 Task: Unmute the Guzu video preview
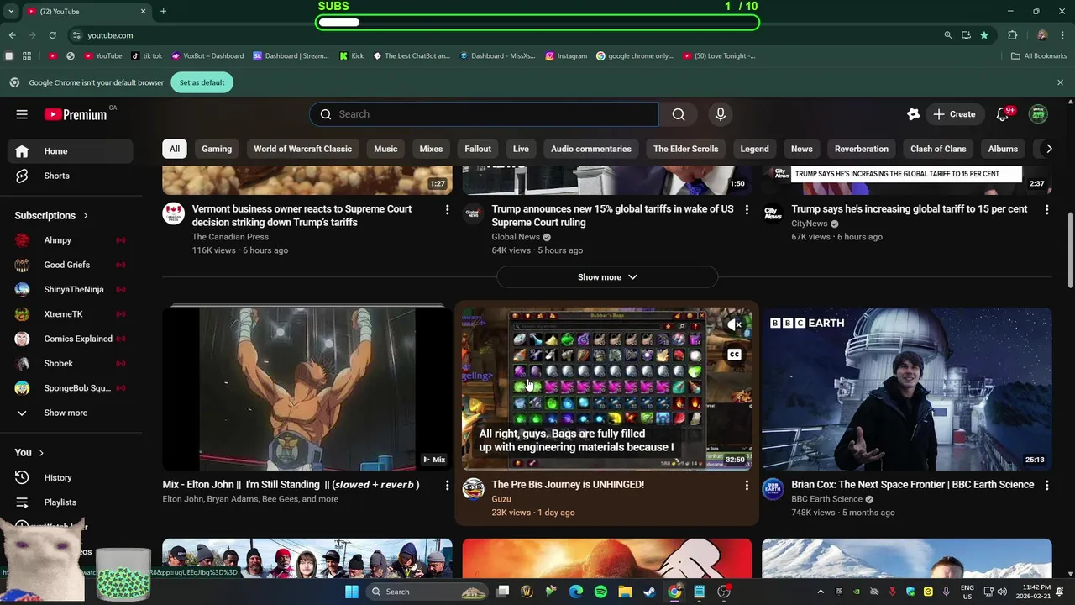pos(734,324)
